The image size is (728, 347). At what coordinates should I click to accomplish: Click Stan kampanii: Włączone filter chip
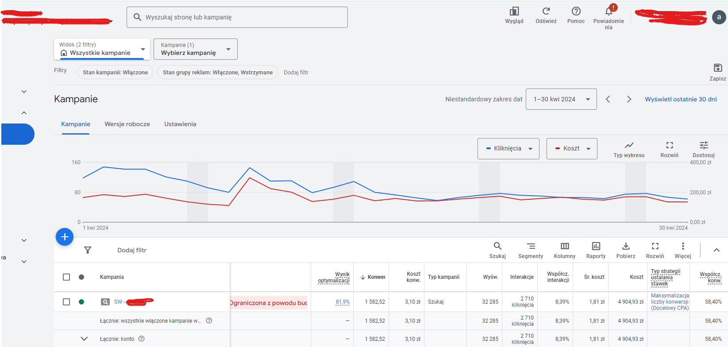pyautogui.click(x=116, y=72)
